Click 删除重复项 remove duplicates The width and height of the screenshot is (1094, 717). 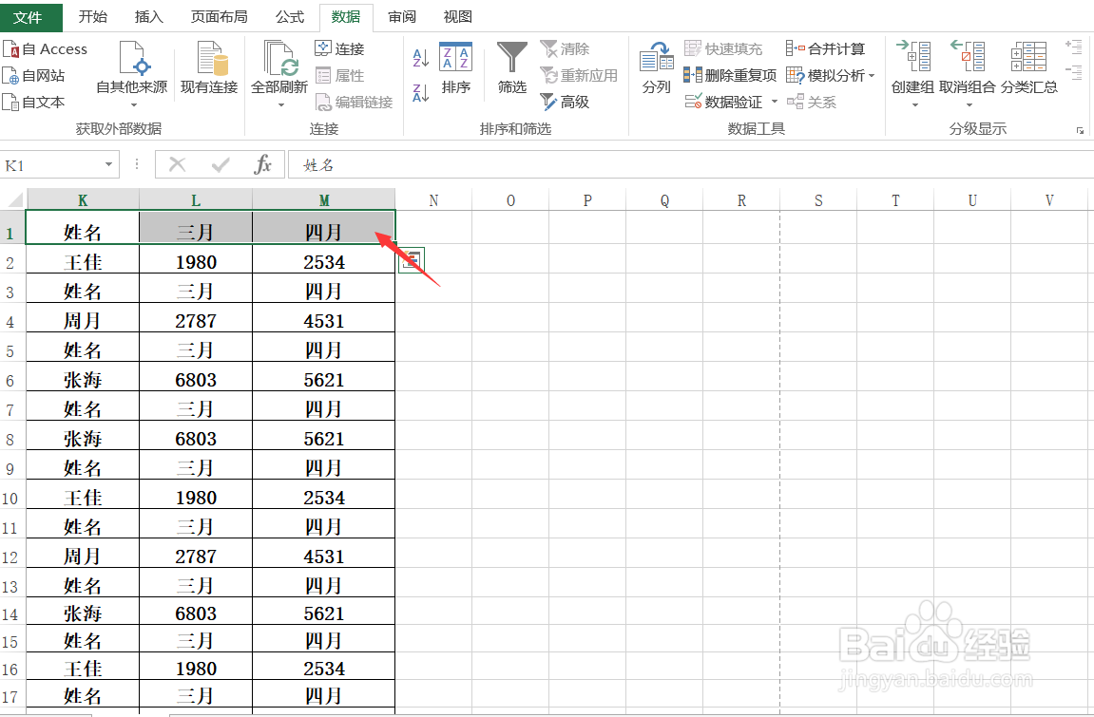(x=730, y=75)
